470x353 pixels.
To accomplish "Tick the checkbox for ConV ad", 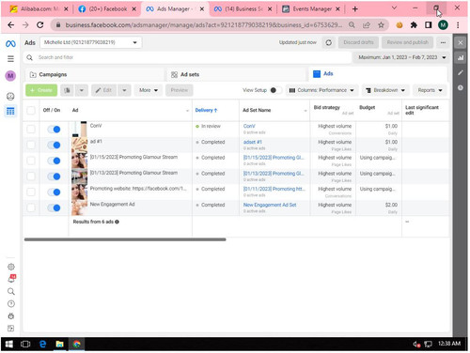I will click(31, 130).
